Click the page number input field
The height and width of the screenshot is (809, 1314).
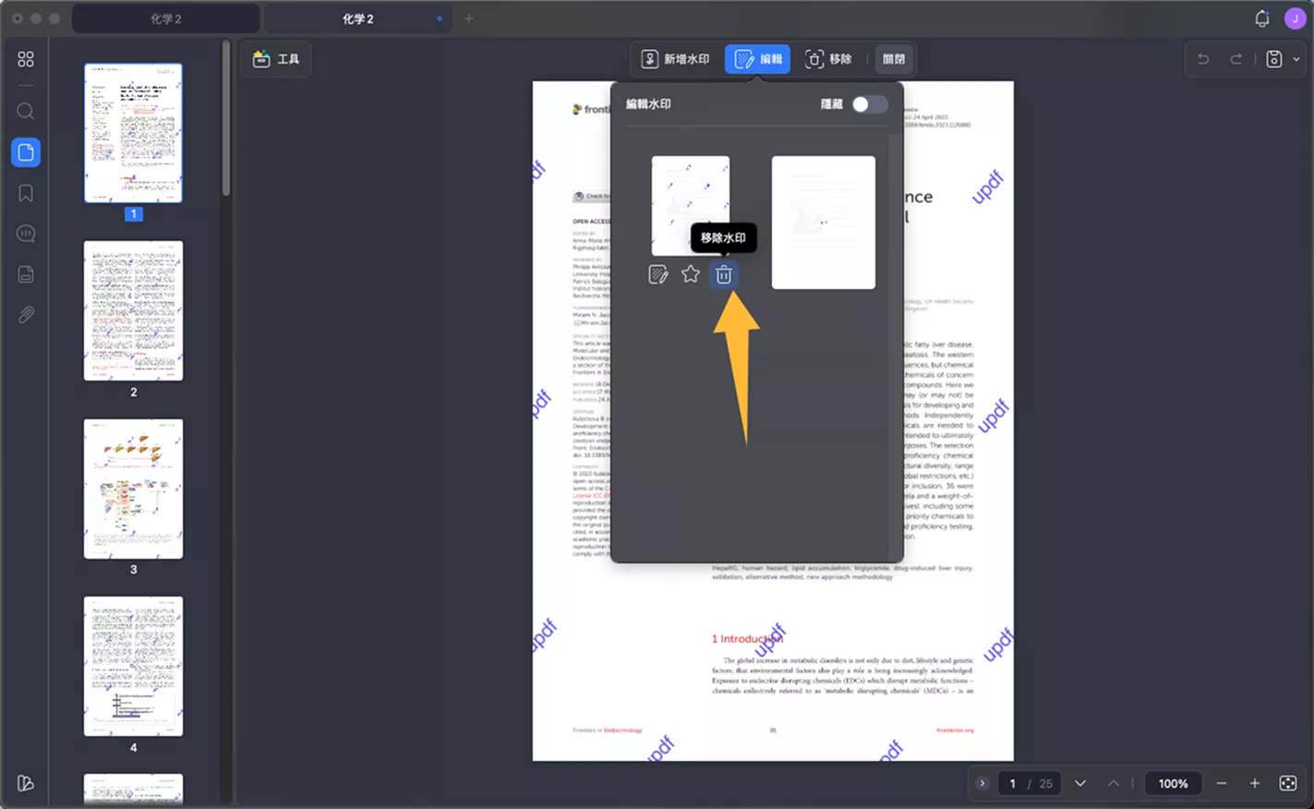(1012, 783)
